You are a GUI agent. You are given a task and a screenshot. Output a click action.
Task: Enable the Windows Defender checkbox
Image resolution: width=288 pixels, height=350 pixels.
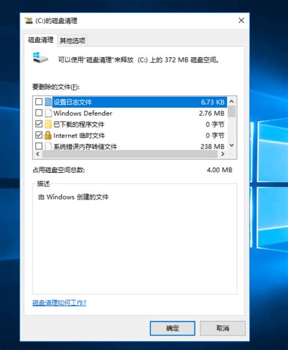coord(39,113)
